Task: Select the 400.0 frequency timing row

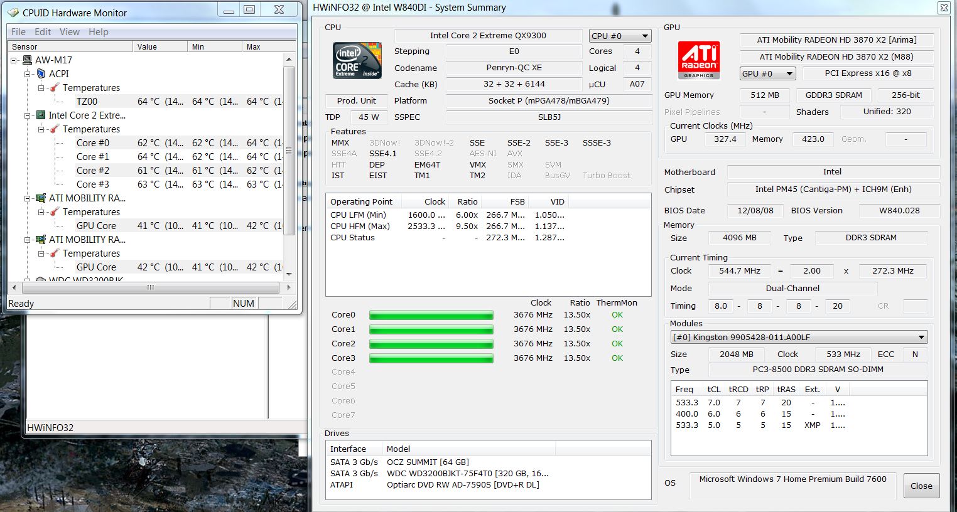Action: coord(761,414)
